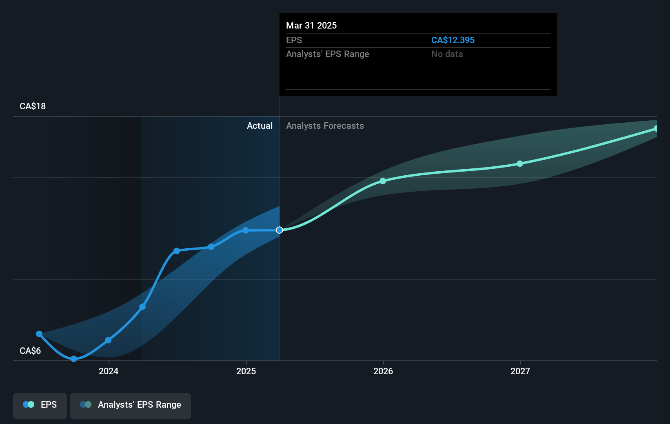
Task: Click the Mar 31 2025 tooltip date
Action: click(x=311, y=26)
